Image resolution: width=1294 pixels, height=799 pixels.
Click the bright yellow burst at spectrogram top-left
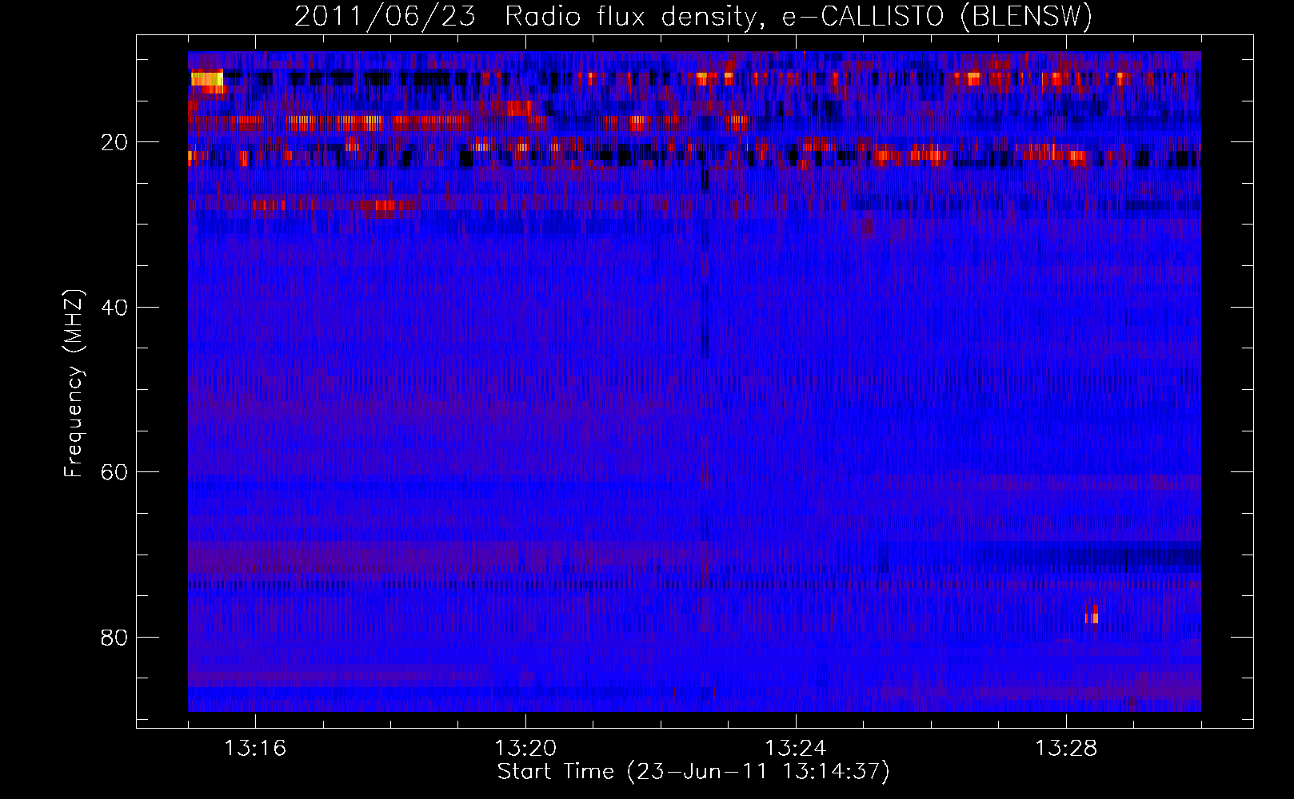[206, 79]
